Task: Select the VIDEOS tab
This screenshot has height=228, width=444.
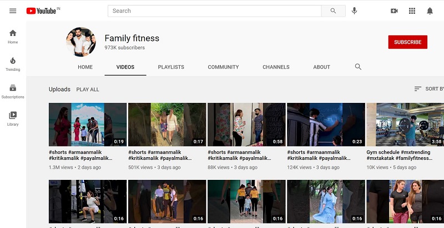Action: click(125, 67)
